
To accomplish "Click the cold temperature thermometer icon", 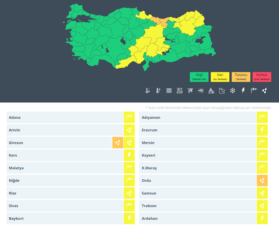I will pyautogui.click(x=147, y=91).
